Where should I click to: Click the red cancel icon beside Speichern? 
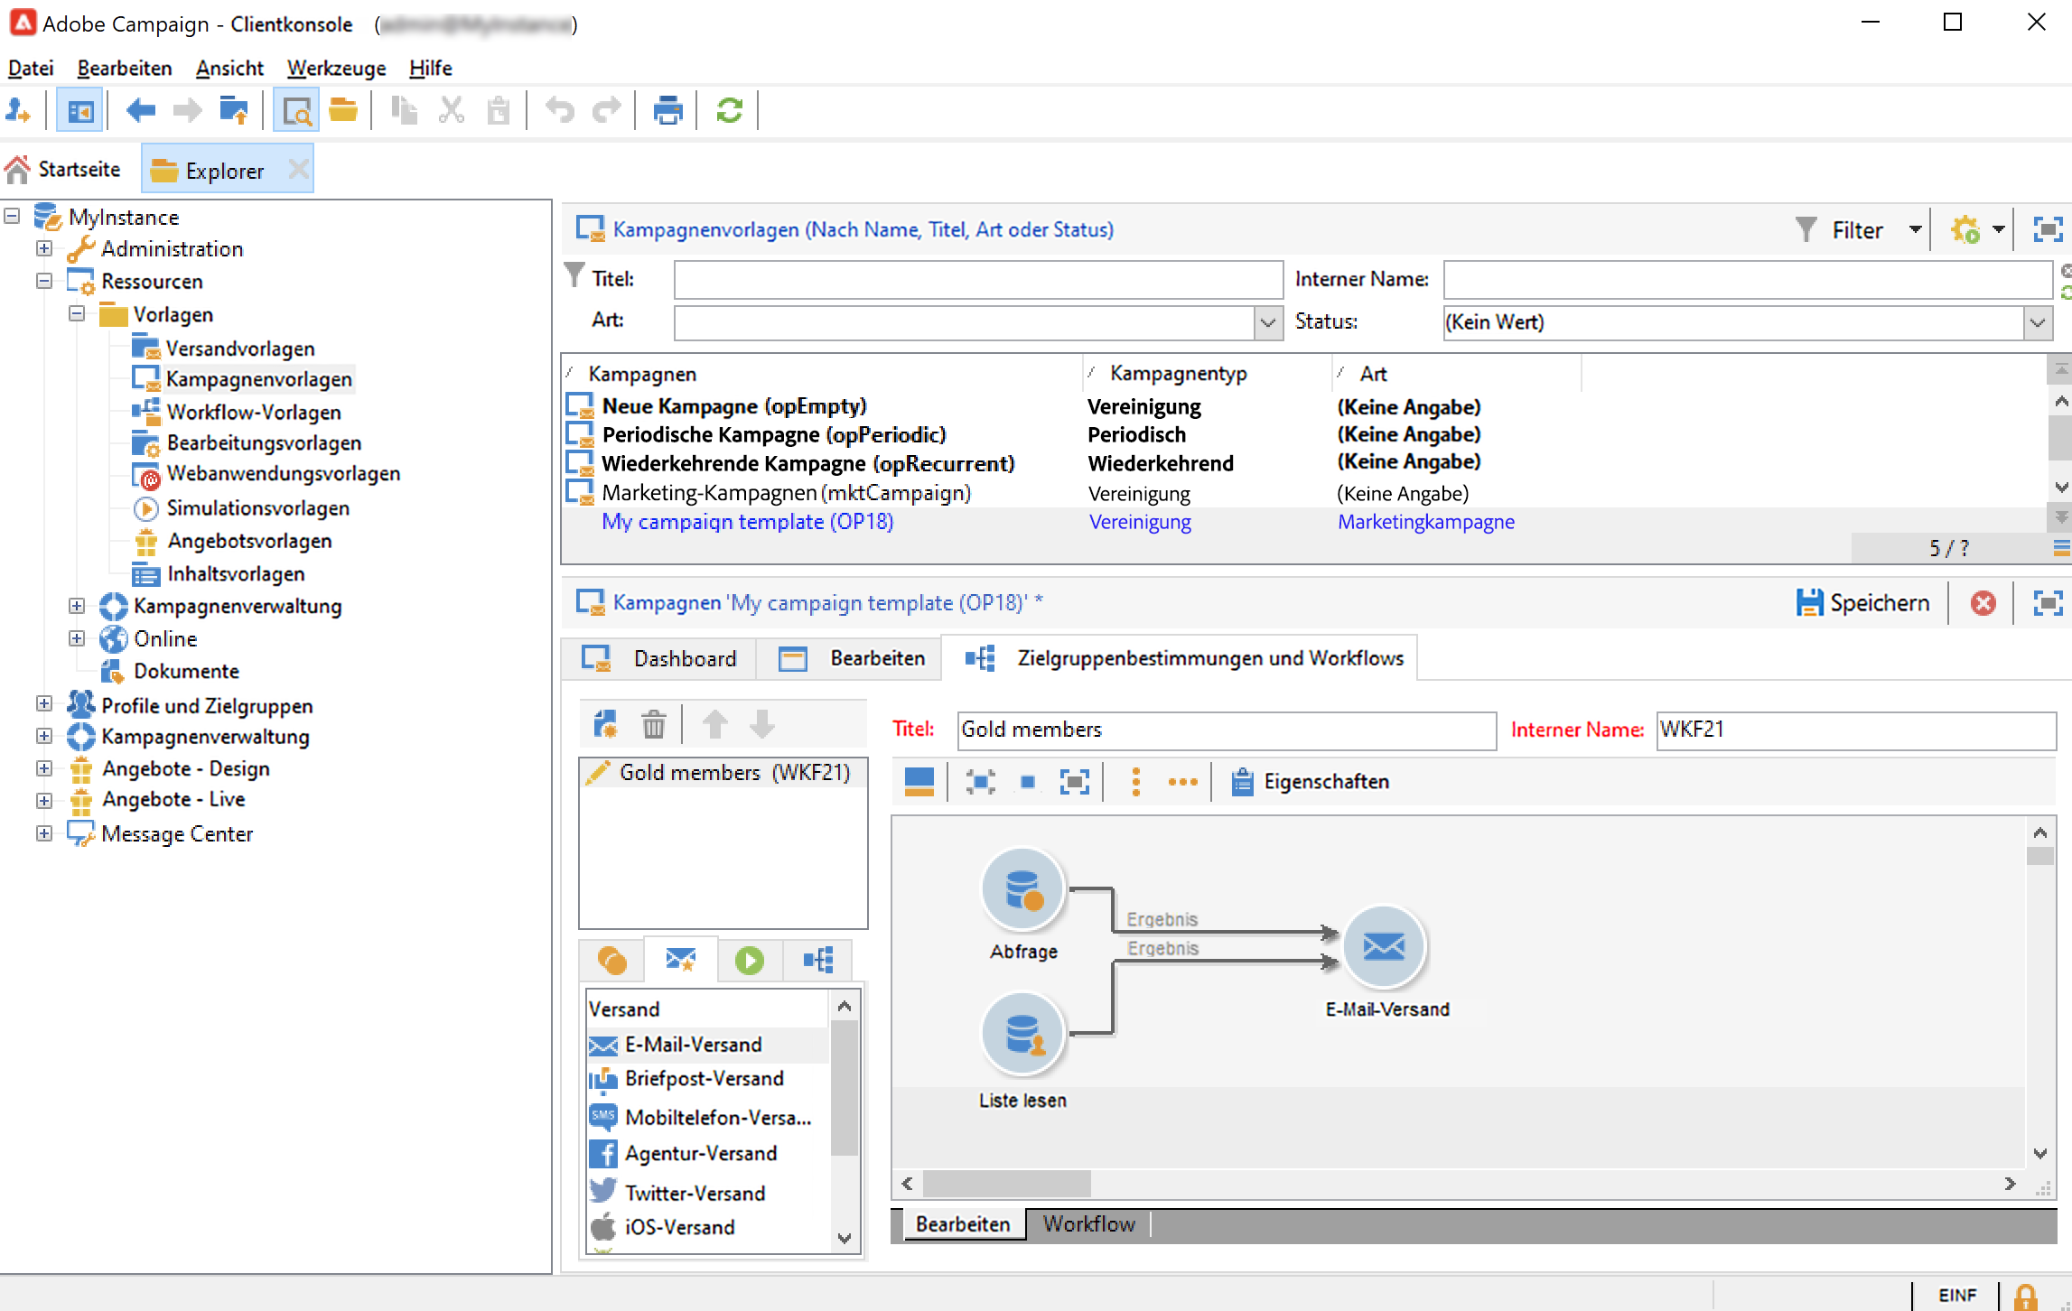point(1983,603)
